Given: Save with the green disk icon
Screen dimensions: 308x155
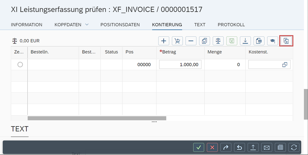Looking at the screenshot, I should (232, 41).
